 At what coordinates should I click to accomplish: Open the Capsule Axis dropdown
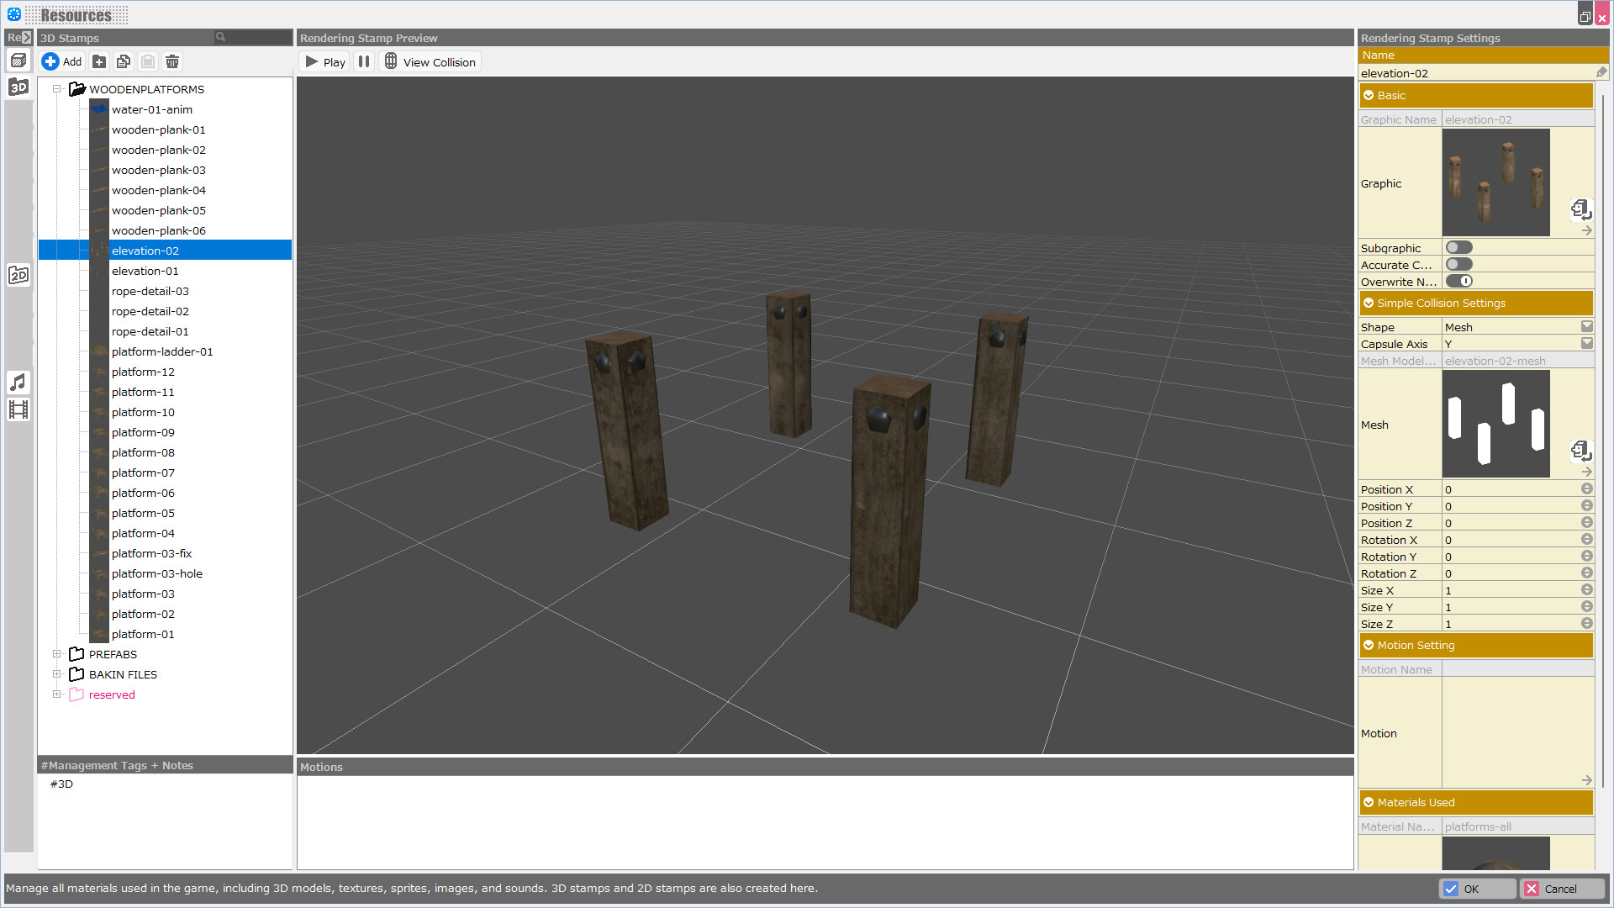click(1586, 343)
